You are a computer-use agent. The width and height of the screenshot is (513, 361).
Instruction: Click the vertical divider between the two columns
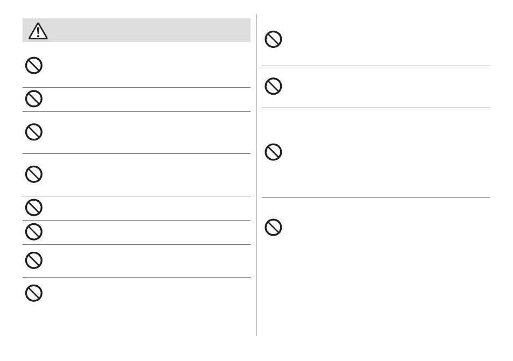tap(256, 175)
